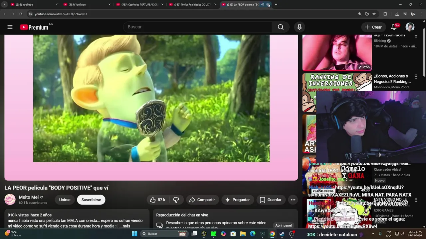This screenshot has height=239, width=426.
Task: Open Chrome extensions puzzle icon
Action: (x=385, y=14)
